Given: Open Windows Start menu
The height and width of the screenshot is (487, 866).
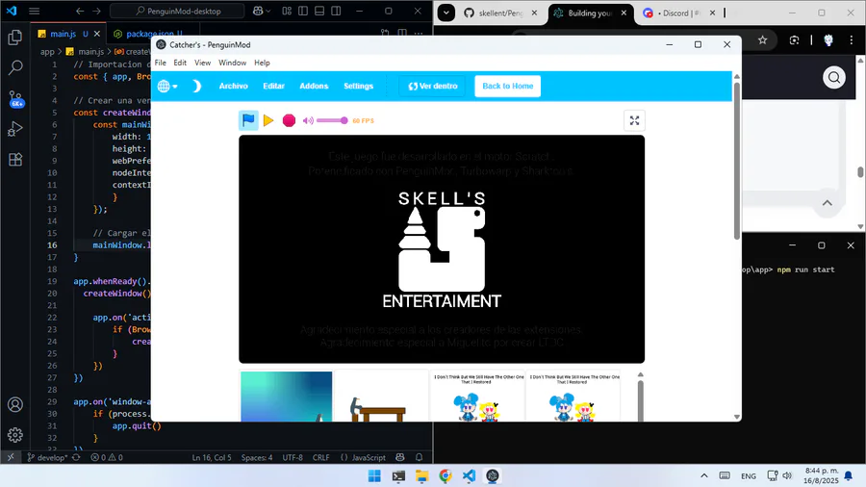Looking at the screenshot, I should pyautogui.click(x=374, y=476).
